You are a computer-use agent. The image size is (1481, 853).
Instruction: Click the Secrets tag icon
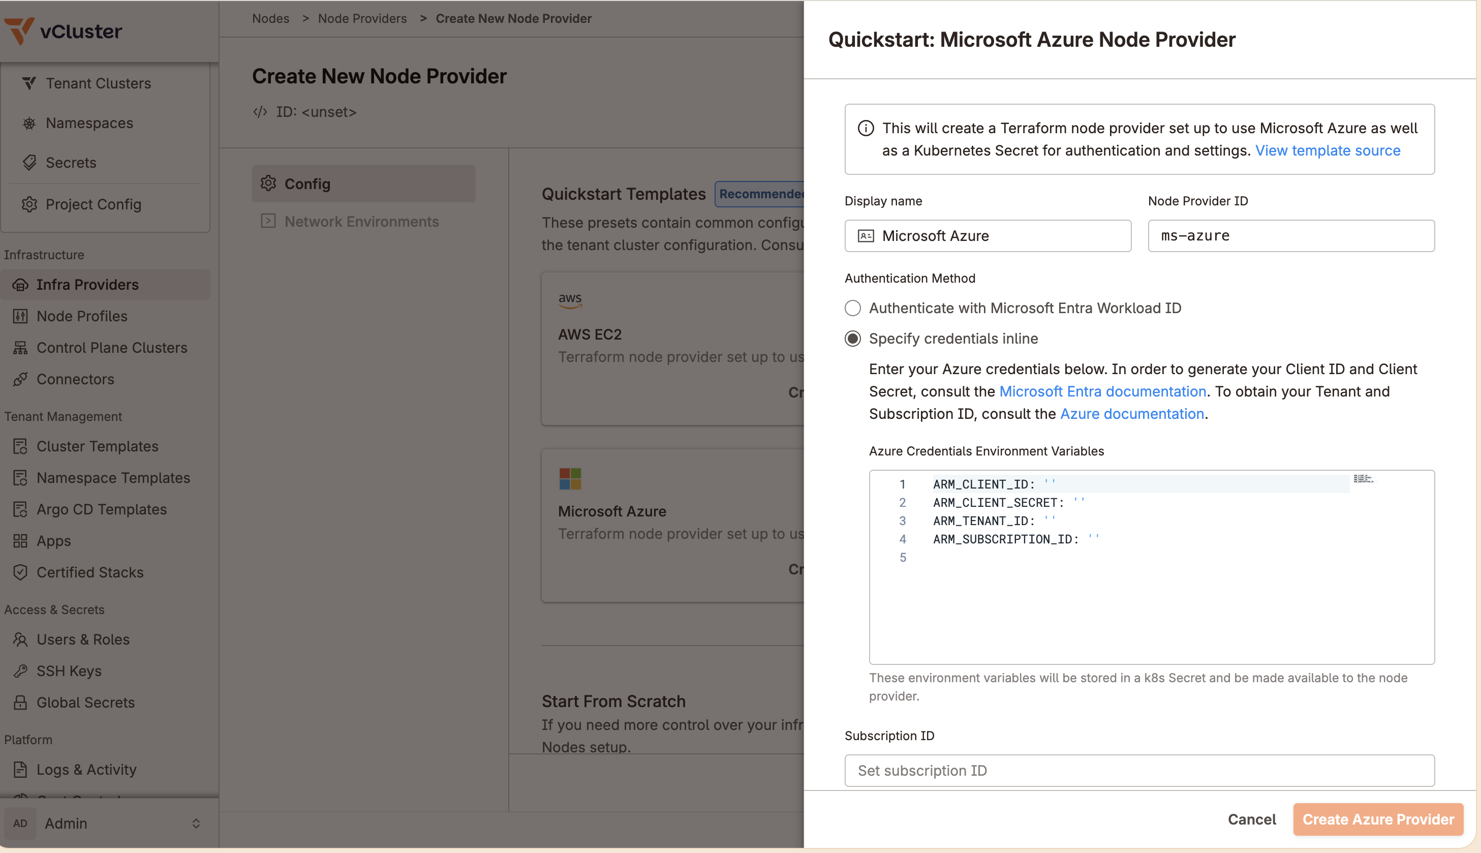pyautogui.click(x=29, y=162)
